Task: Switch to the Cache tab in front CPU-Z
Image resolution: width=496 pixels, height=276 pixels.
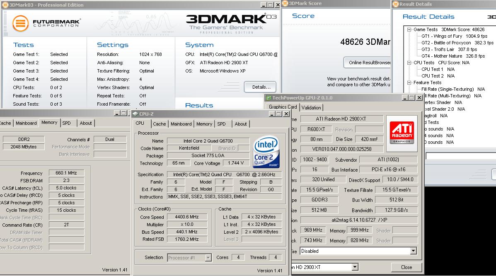Action: point(160,124)
